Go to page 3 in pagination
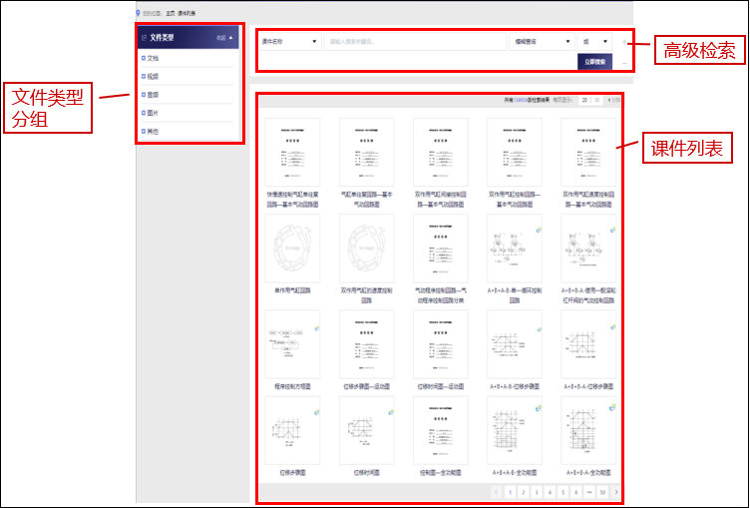 coord(537,492)
